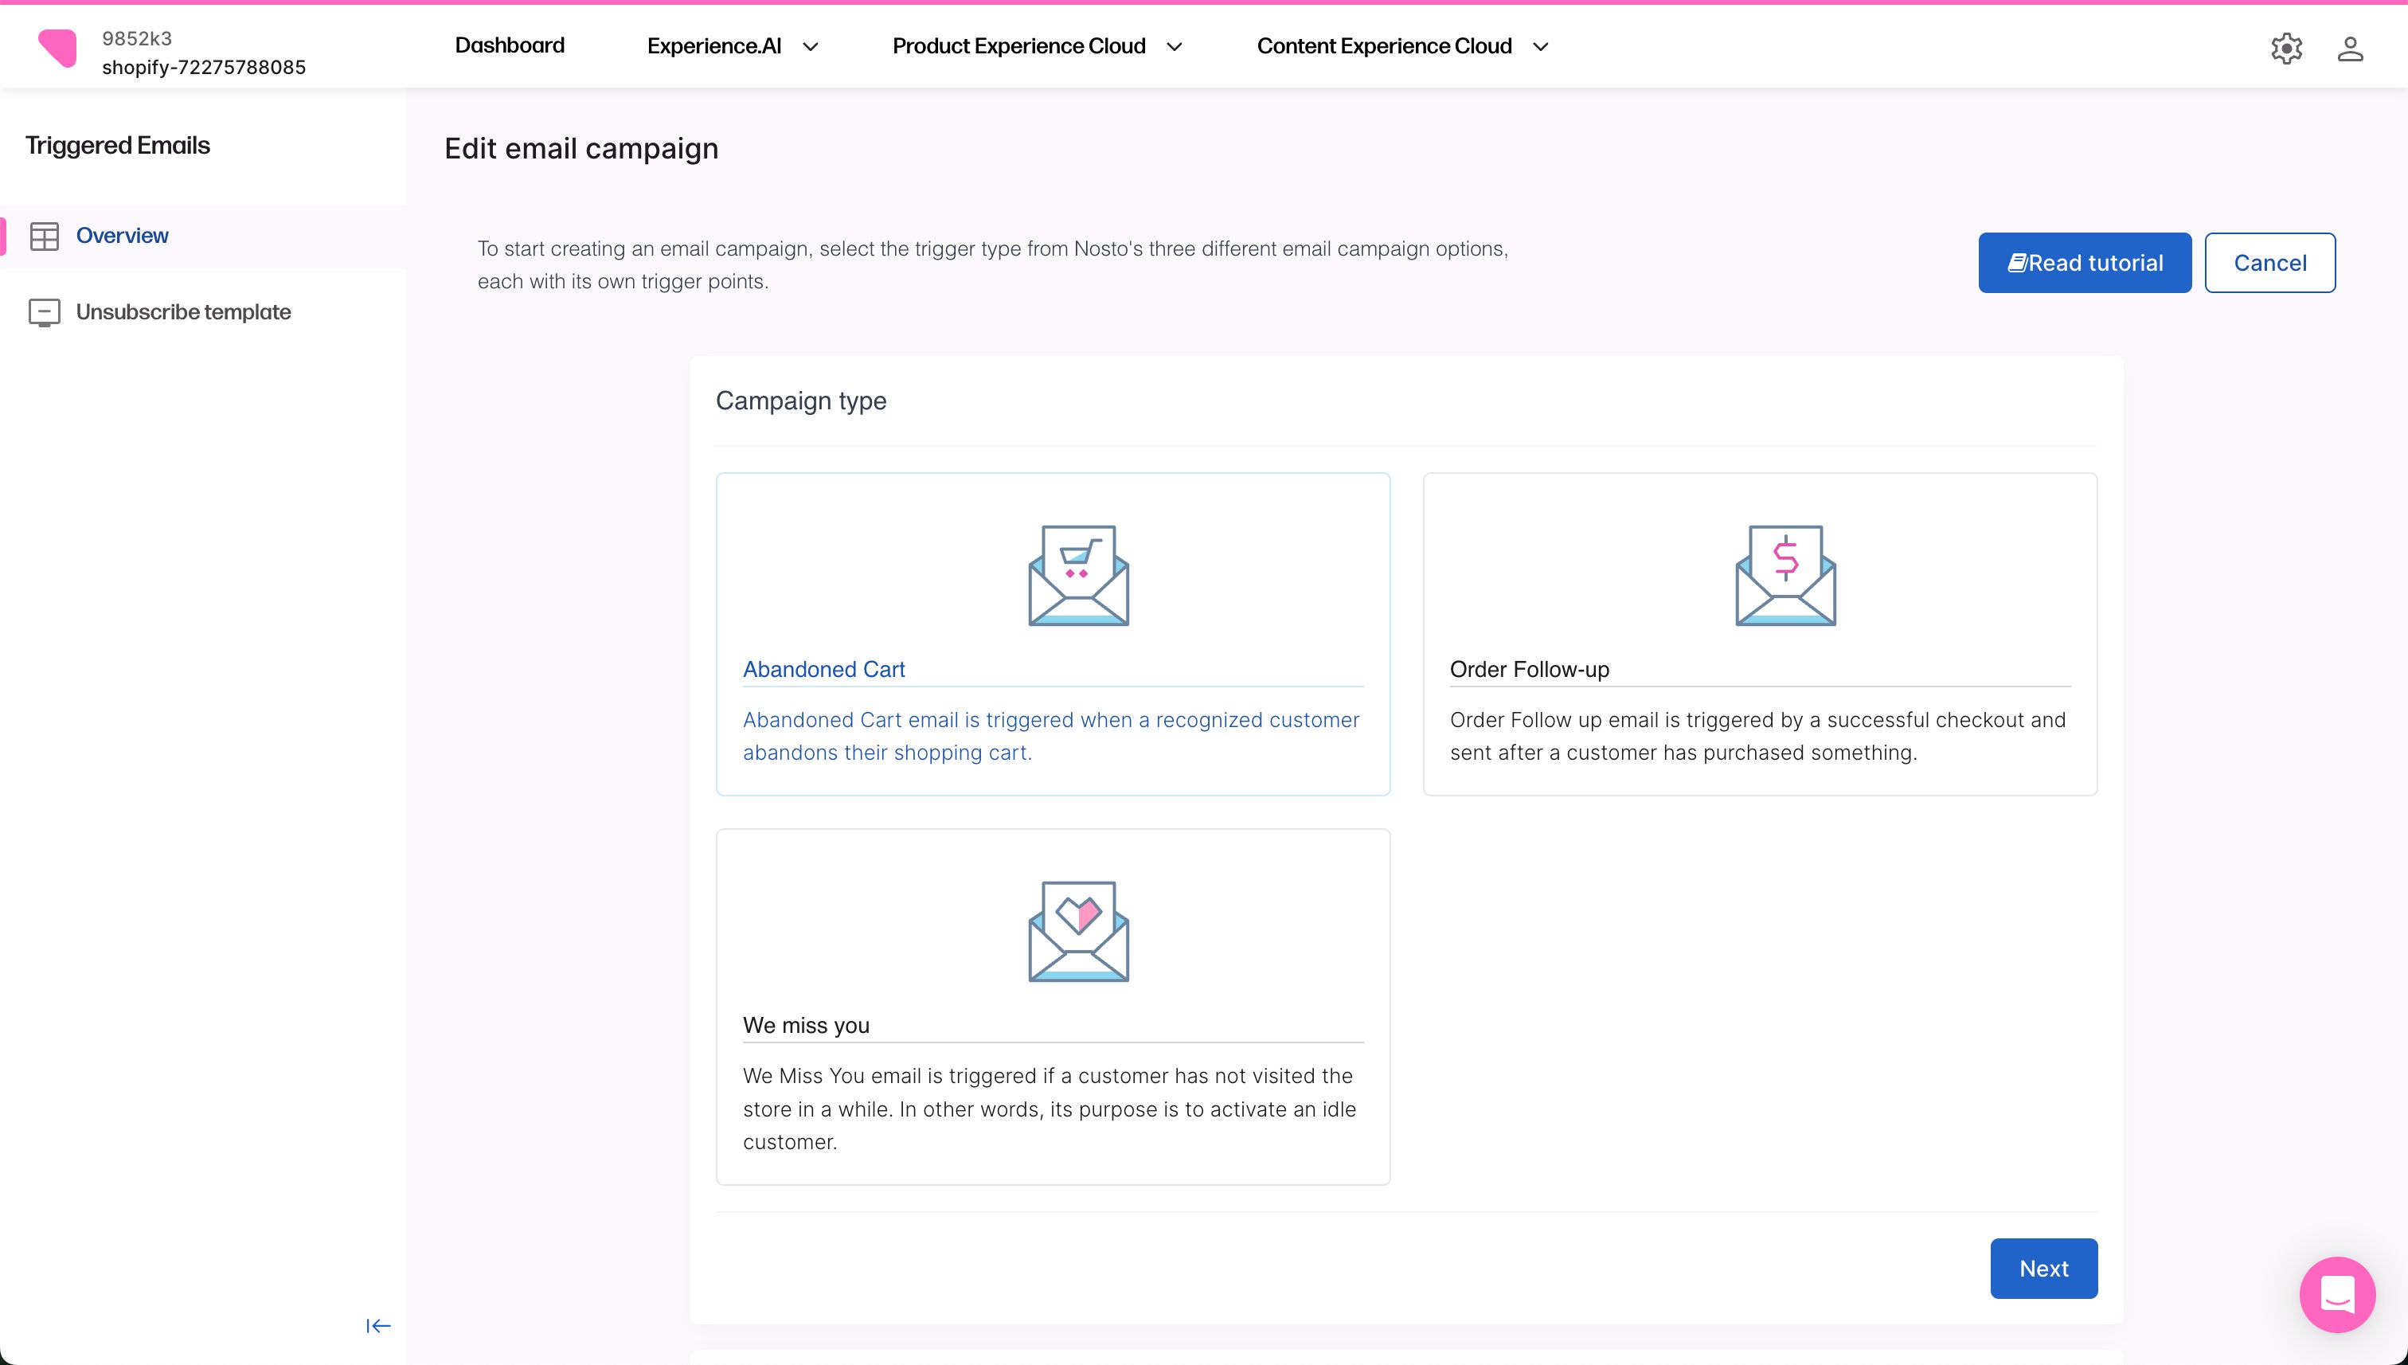The height and width of the screenshot is (1365, 2408).
Task: Select the Order Follow-up campaign type
Action: click(1759, 634)
